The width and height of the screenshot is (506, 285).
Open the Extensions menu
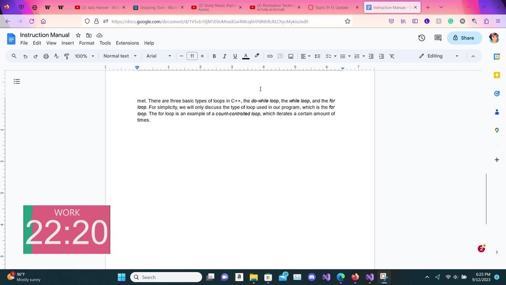pos(127,43)
